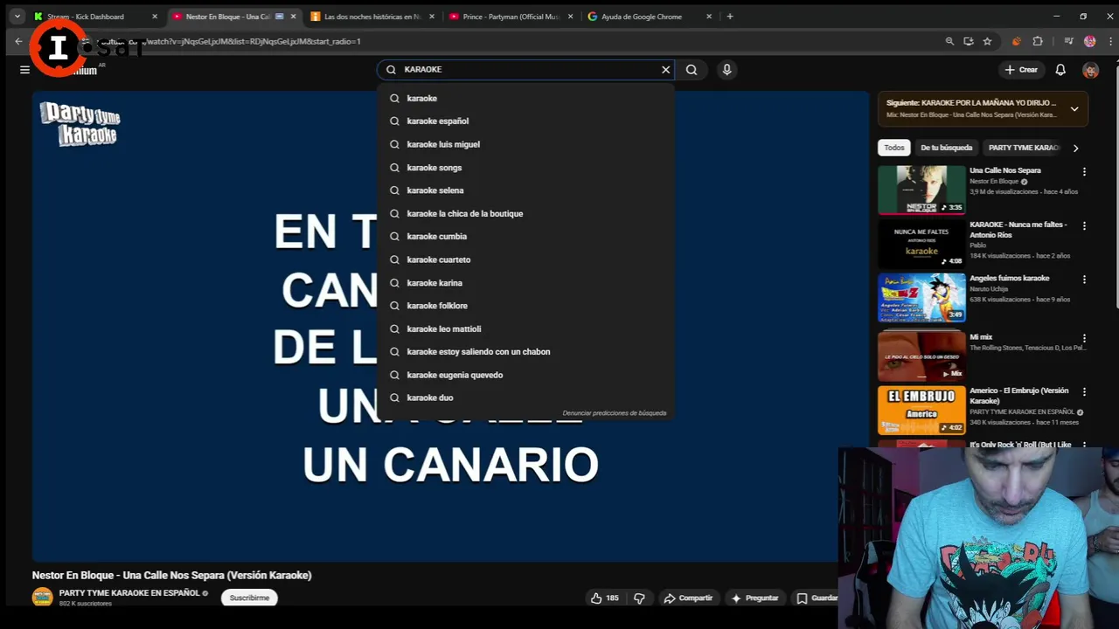Viewport: 1119px width, 629px height.
Task: Show more filter chips with right arrow
Action: (1075, 149)
